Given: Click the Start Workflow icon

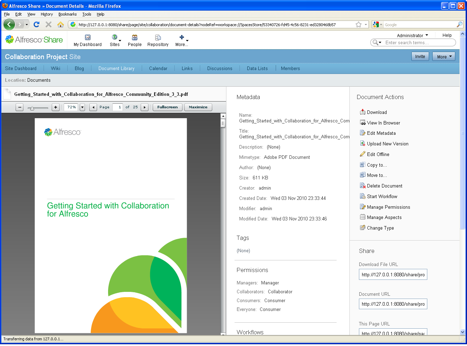Looking at the screenshot, I should [362, 196].
